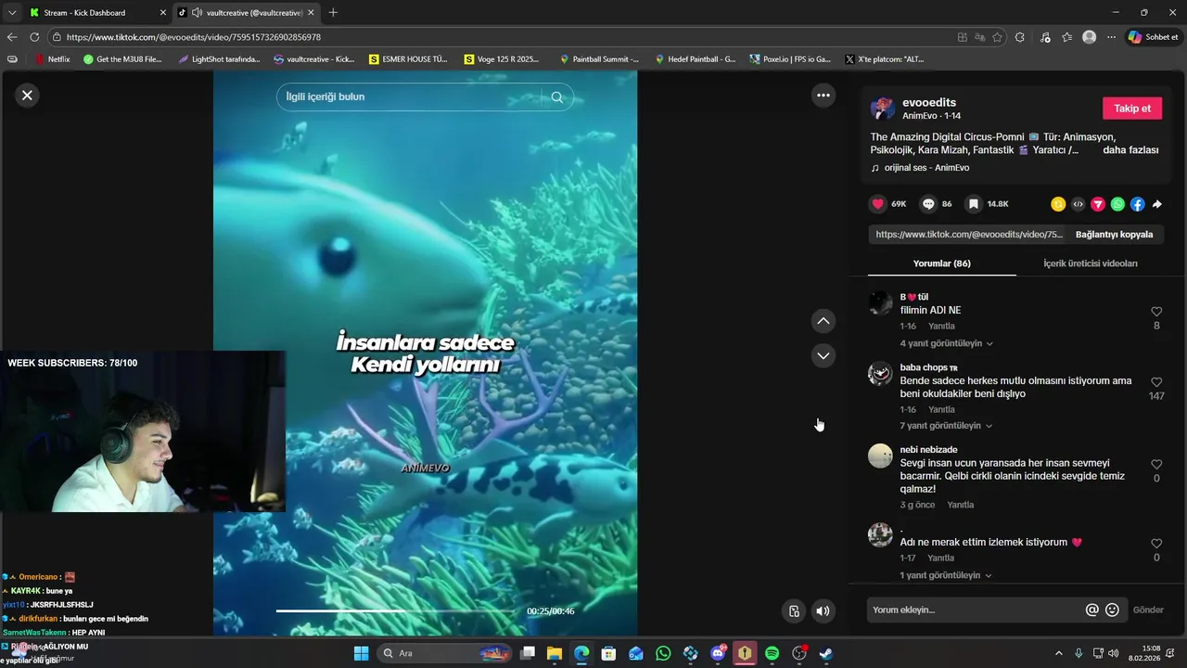1187x668 pixels.
Task: Share video via WhatsApp icon
Action: (x=1117, y=204)
